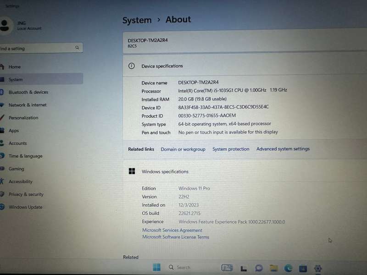Select System in the sidebar
Viewport: 367px width, 275px height.
click(x=41, y=79)
